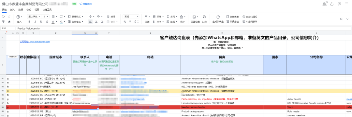This screenshot has height=117, width=352.
Task: Select the "HELBERG Innovative Facade systems FZCO" cell
Action: coord(316,103)
